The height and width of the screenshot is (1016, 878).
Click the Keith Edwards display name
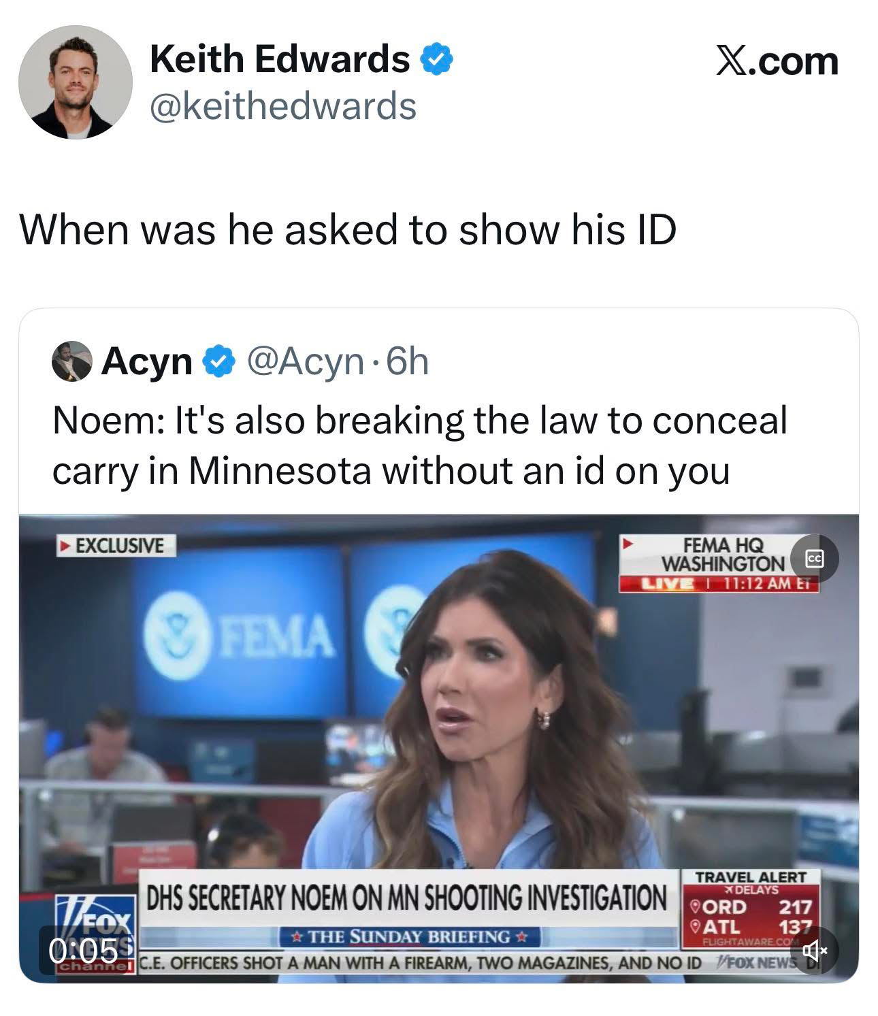[280, 59]
